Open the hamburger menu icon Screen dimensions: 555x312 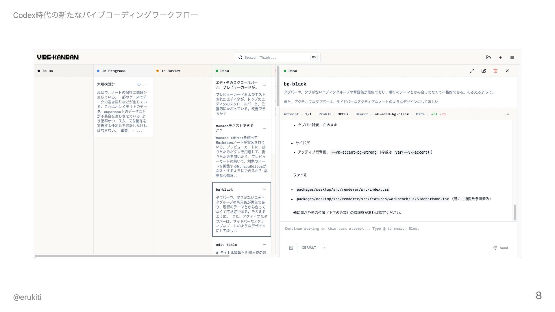512,57
